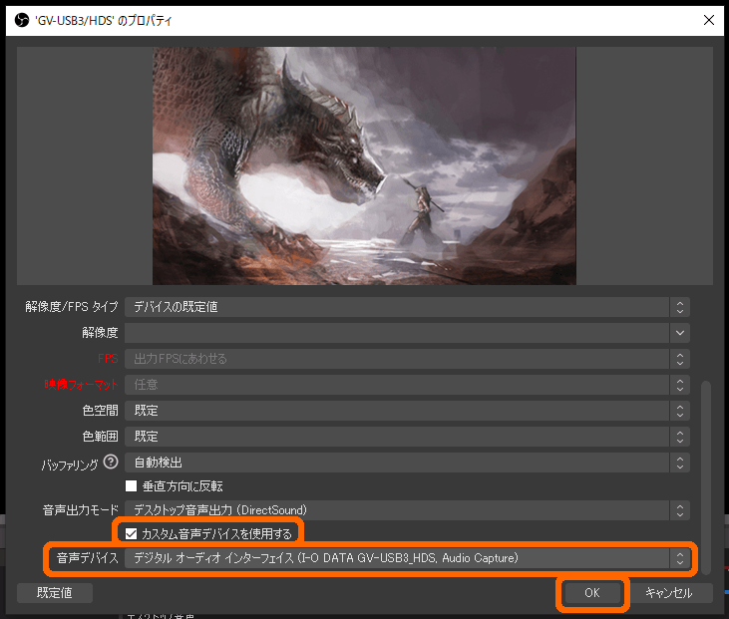The width and height of the screenshot is (729, 619).
Task: Click the 既定値 (Defaults) button
Action: click(x=55, y=593)
